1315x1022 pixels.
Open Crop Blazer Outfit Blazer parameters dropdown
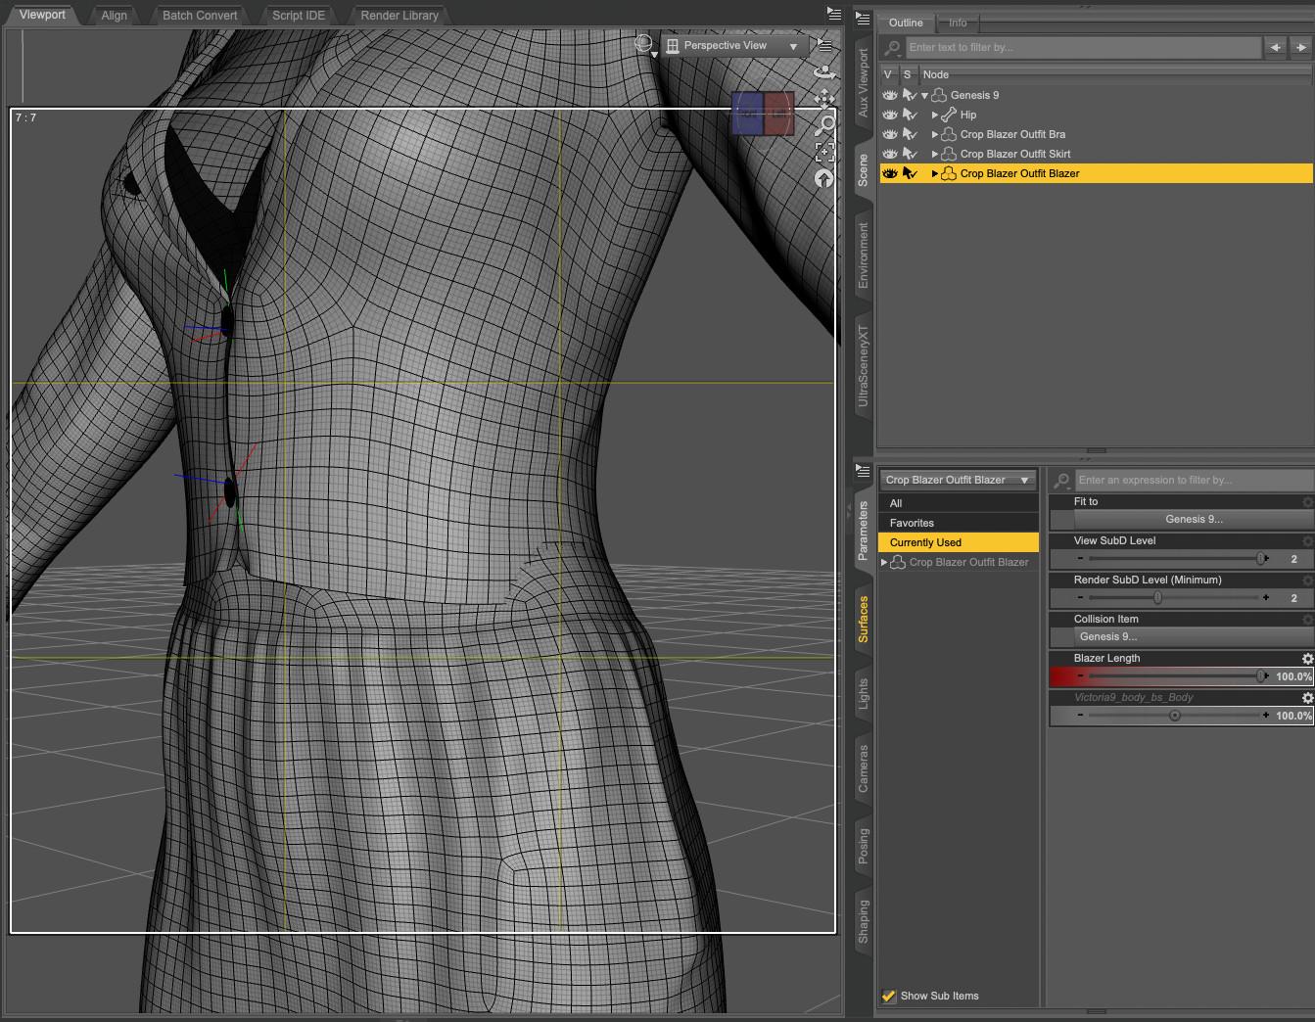(x=958, y=480)
